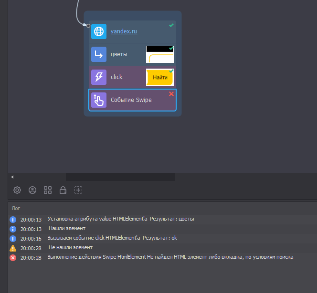Image resolution: width=317 pixels, height=293 pixels.
Task: Select the log entry Нашли элемент
Action: coord(67,228)
